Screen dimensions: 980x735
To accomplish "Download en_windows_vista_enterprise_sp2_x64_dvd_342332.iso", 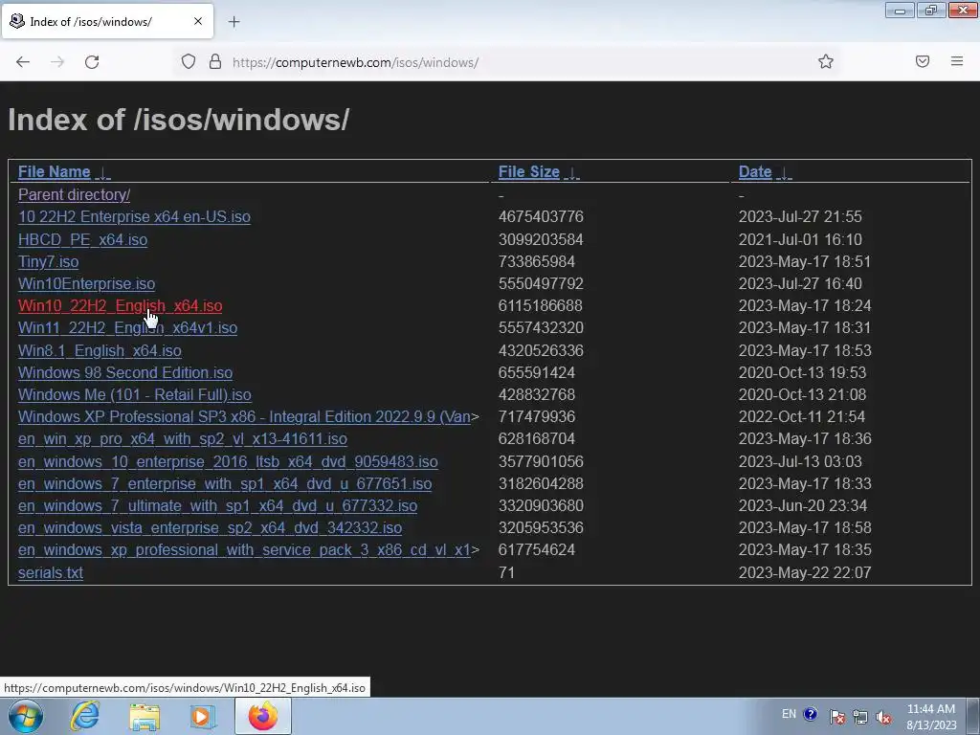I will coord(210,528).
